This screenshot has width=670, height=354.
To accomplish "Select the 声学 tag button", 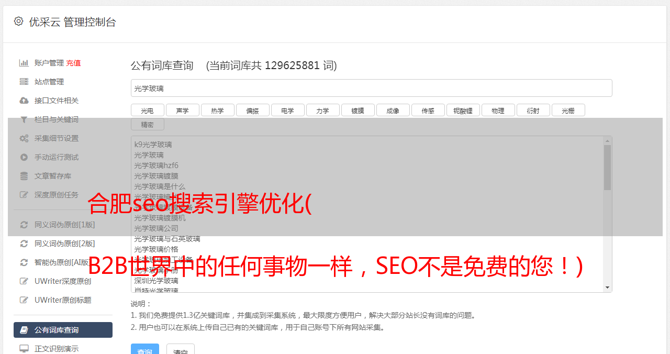I will point(182,110).
